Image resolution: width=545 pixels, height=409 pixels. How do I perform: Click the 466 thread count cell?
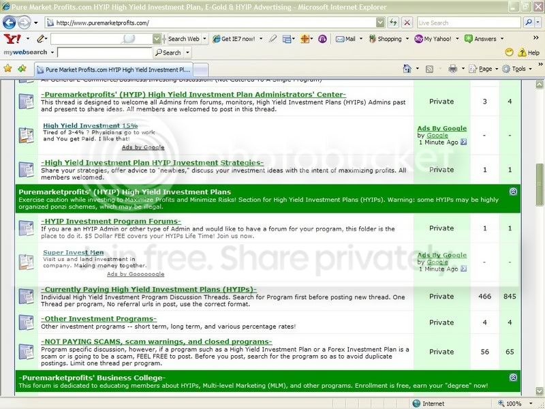coord(484,297)
